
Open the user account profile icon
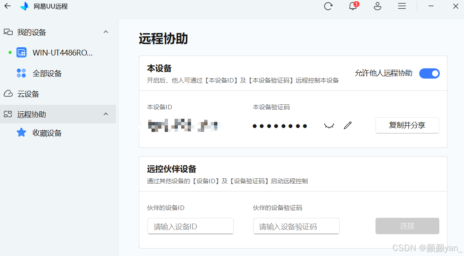click(x=377, y=6)
